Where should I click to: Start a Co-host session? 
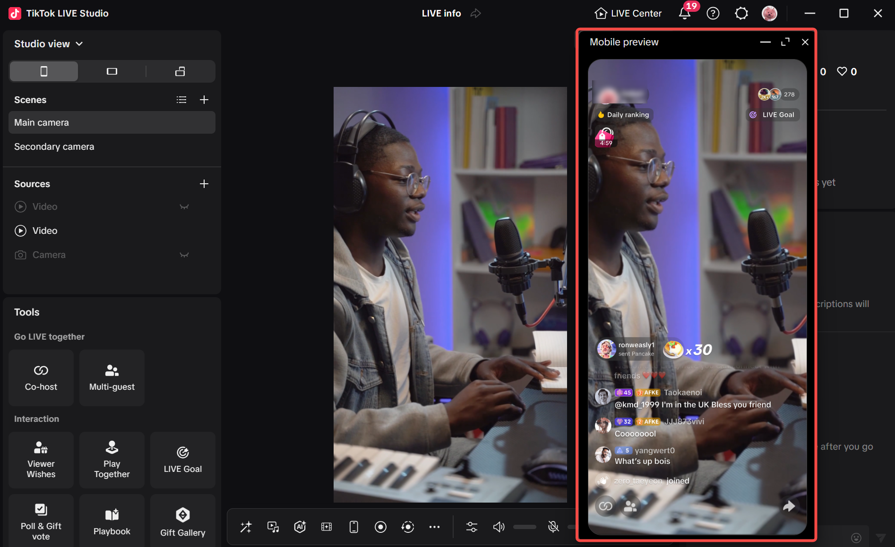point(41,378)
